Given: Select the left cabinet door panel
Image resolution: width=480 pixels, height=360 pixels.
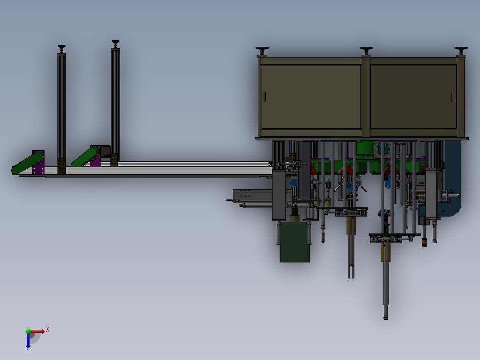Looking at the screenshot, I should coord(311,97).
